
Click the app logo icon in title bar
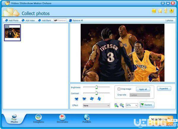pyautogui.click(x=7, y=3)
